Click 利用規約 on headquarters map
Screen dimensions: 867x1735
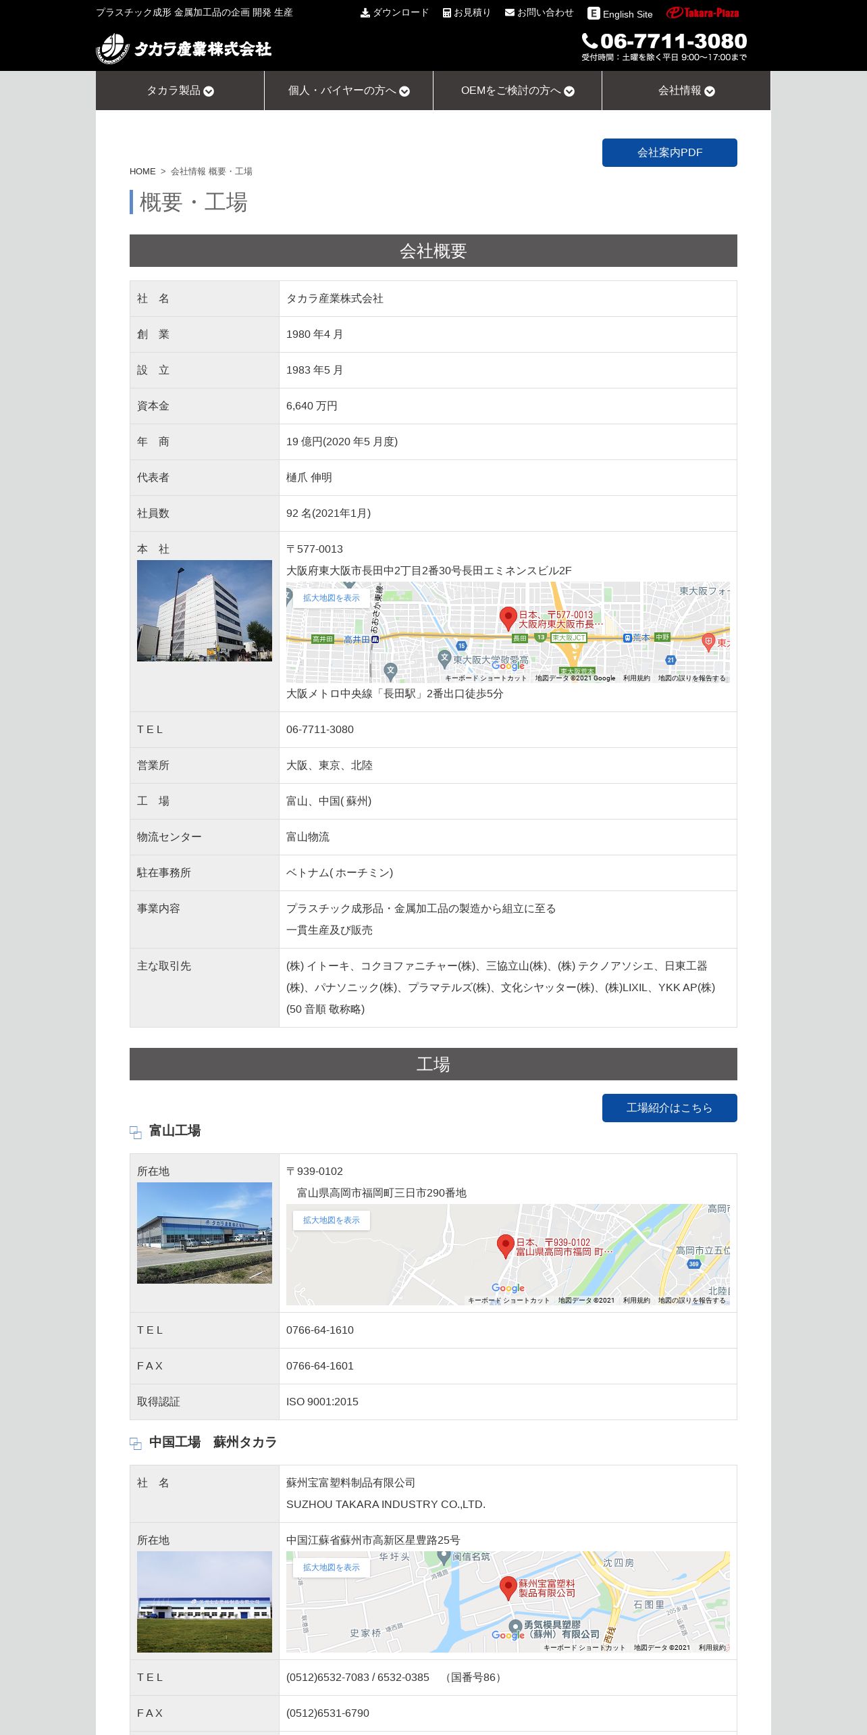(637, 678)
